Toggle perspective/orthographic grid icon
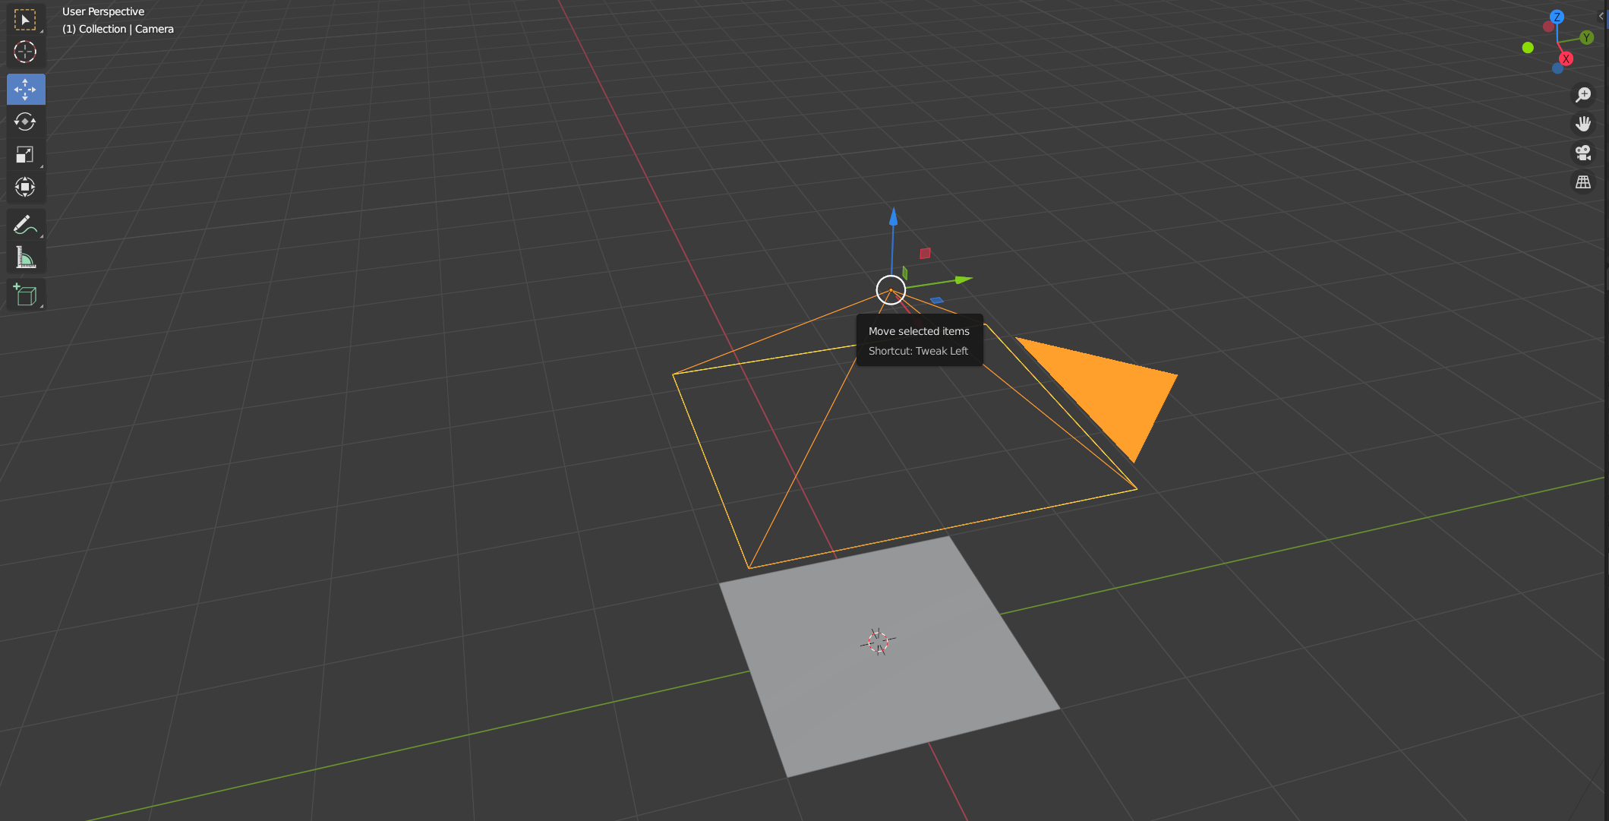This screenshot has width=1609, height=821. click(1583, 182)
